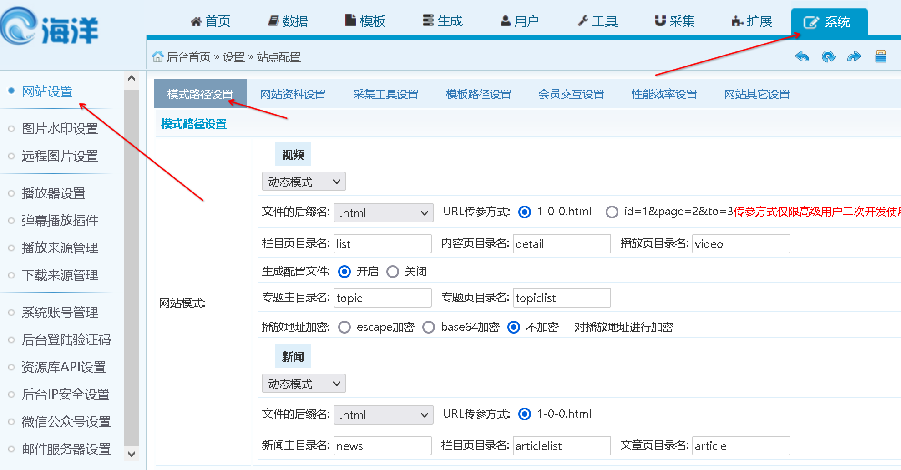
Task: Select 视频 1-0-0.html URL radio button
Action: coord(525,212)
